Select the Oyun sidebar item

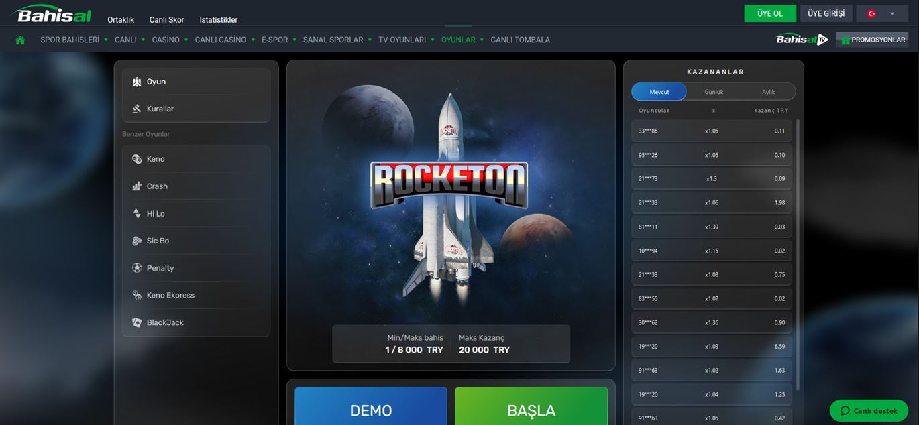pos(197,82)
